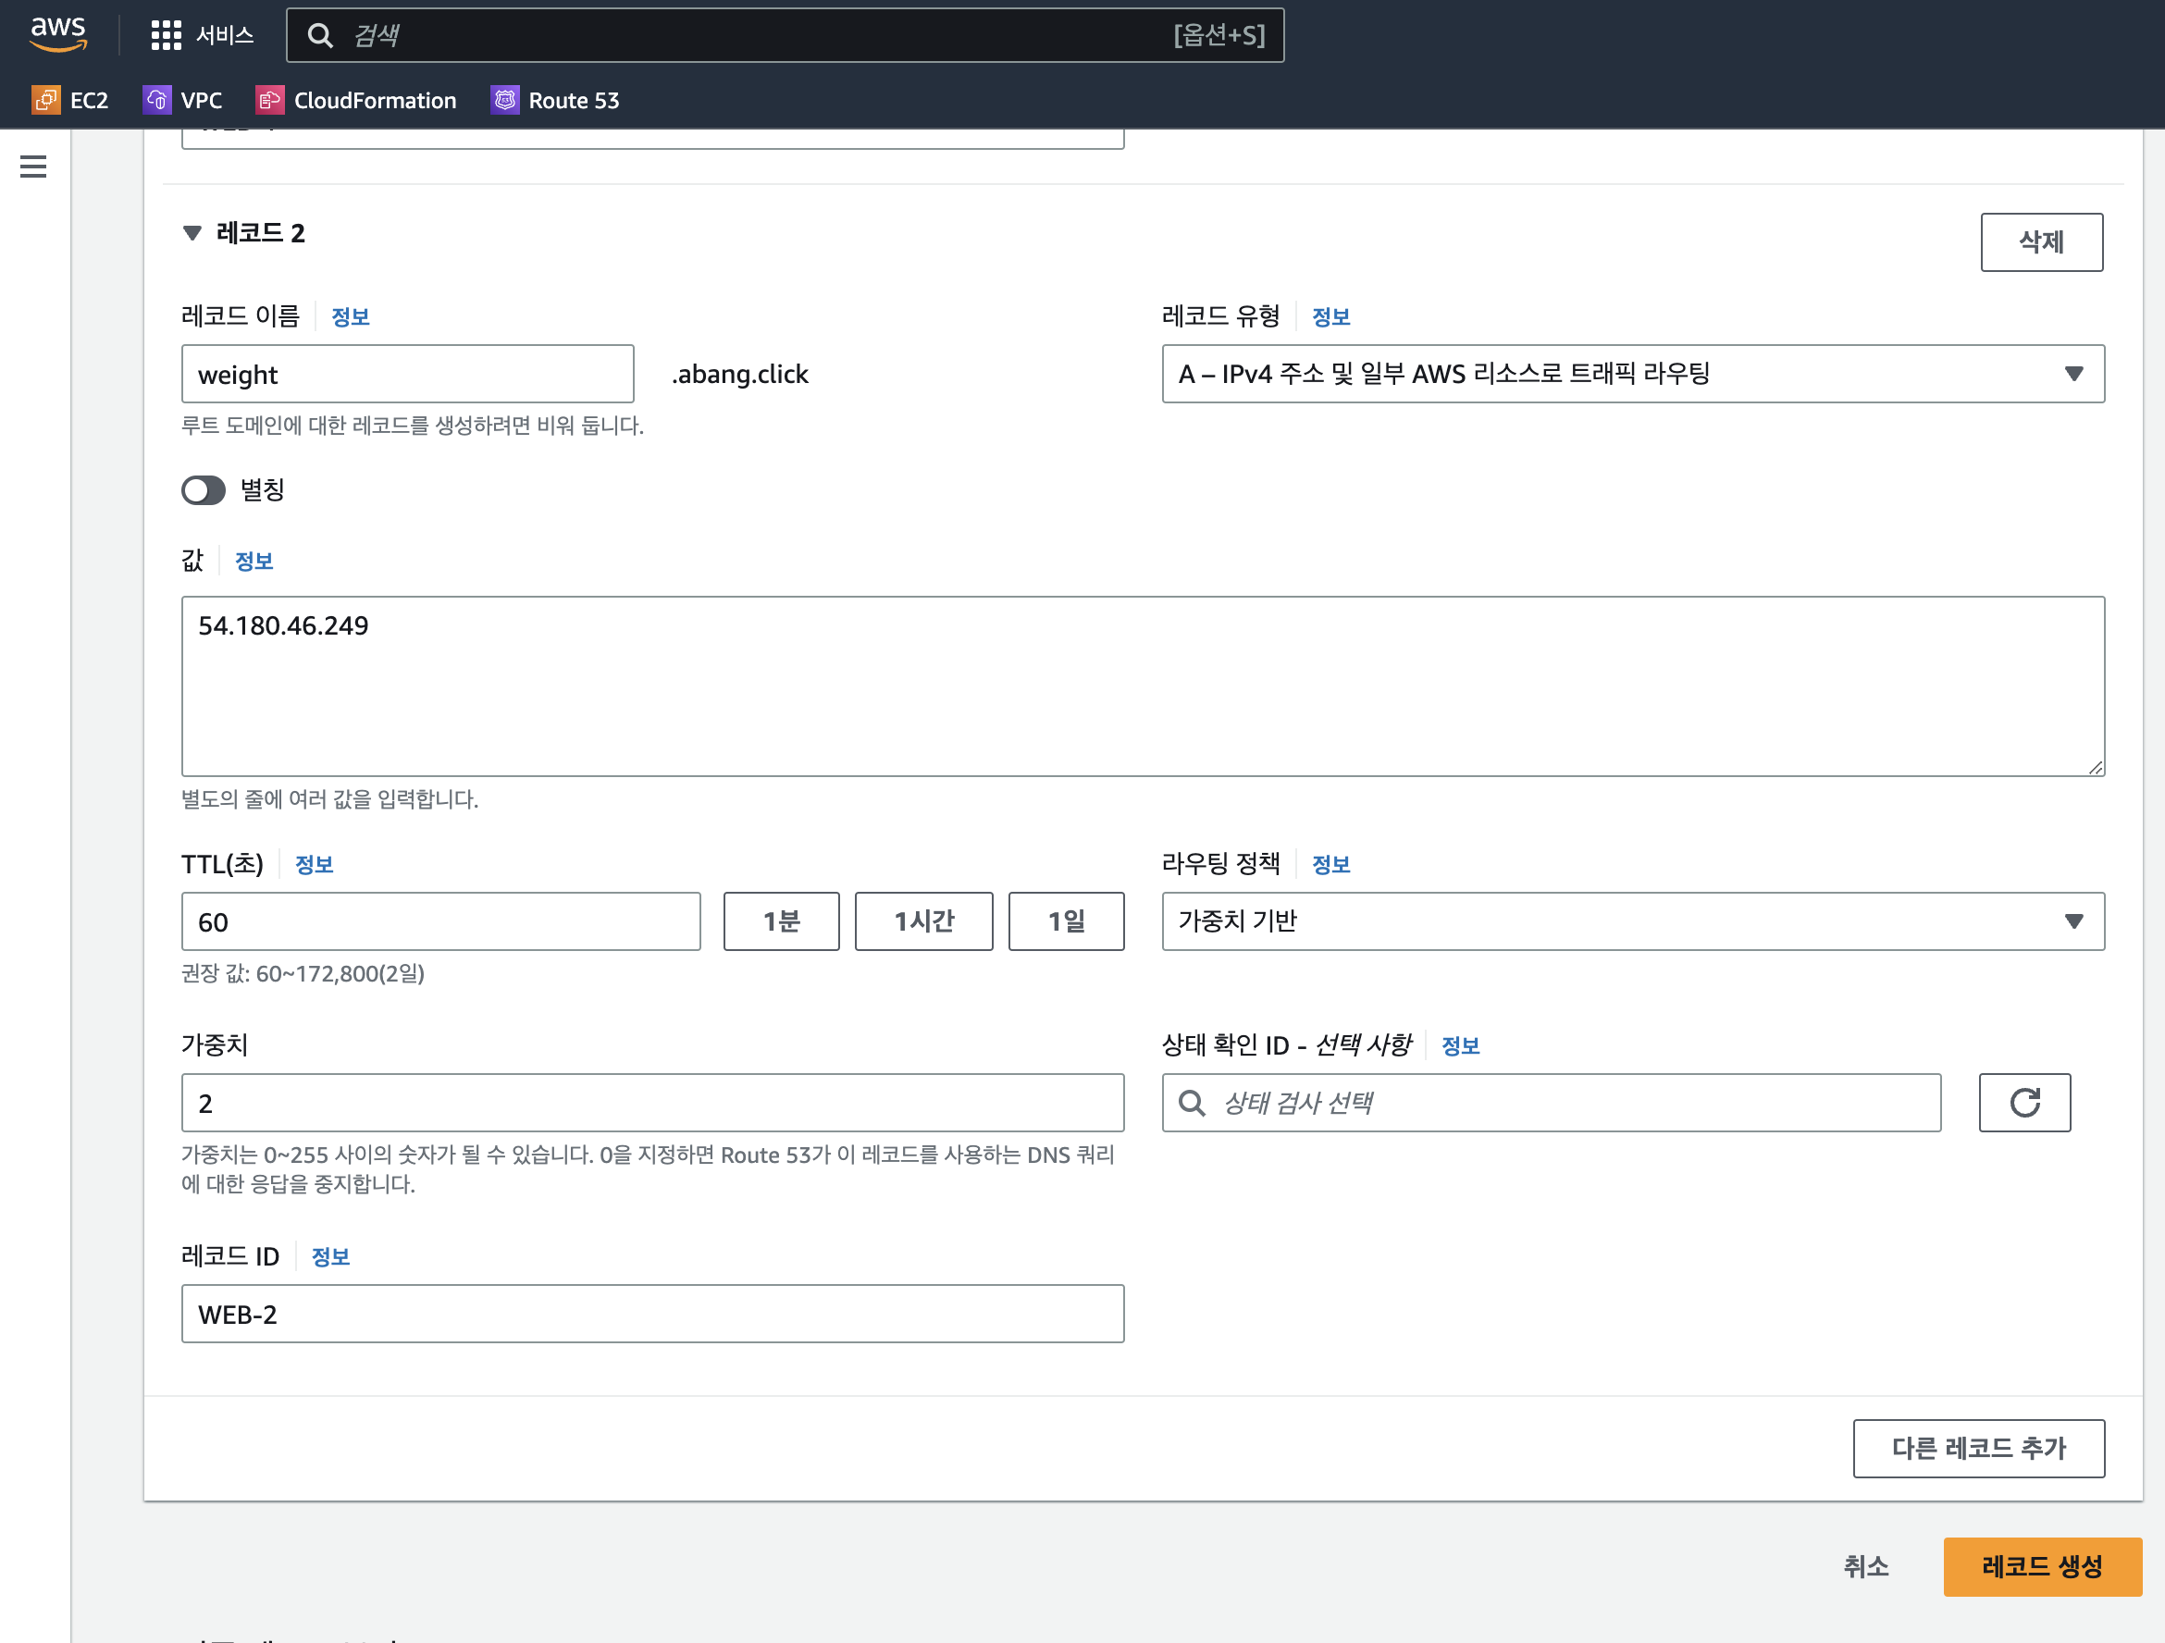Viewport: 2165px width, 1643px height.
Task: Click the AWS logo home icon
Action: (x=57, y=34)
